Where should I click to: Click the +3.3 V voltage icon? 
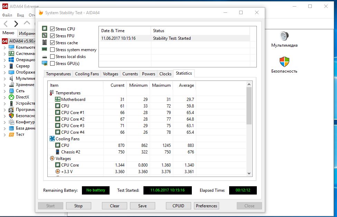click(58, 171)
